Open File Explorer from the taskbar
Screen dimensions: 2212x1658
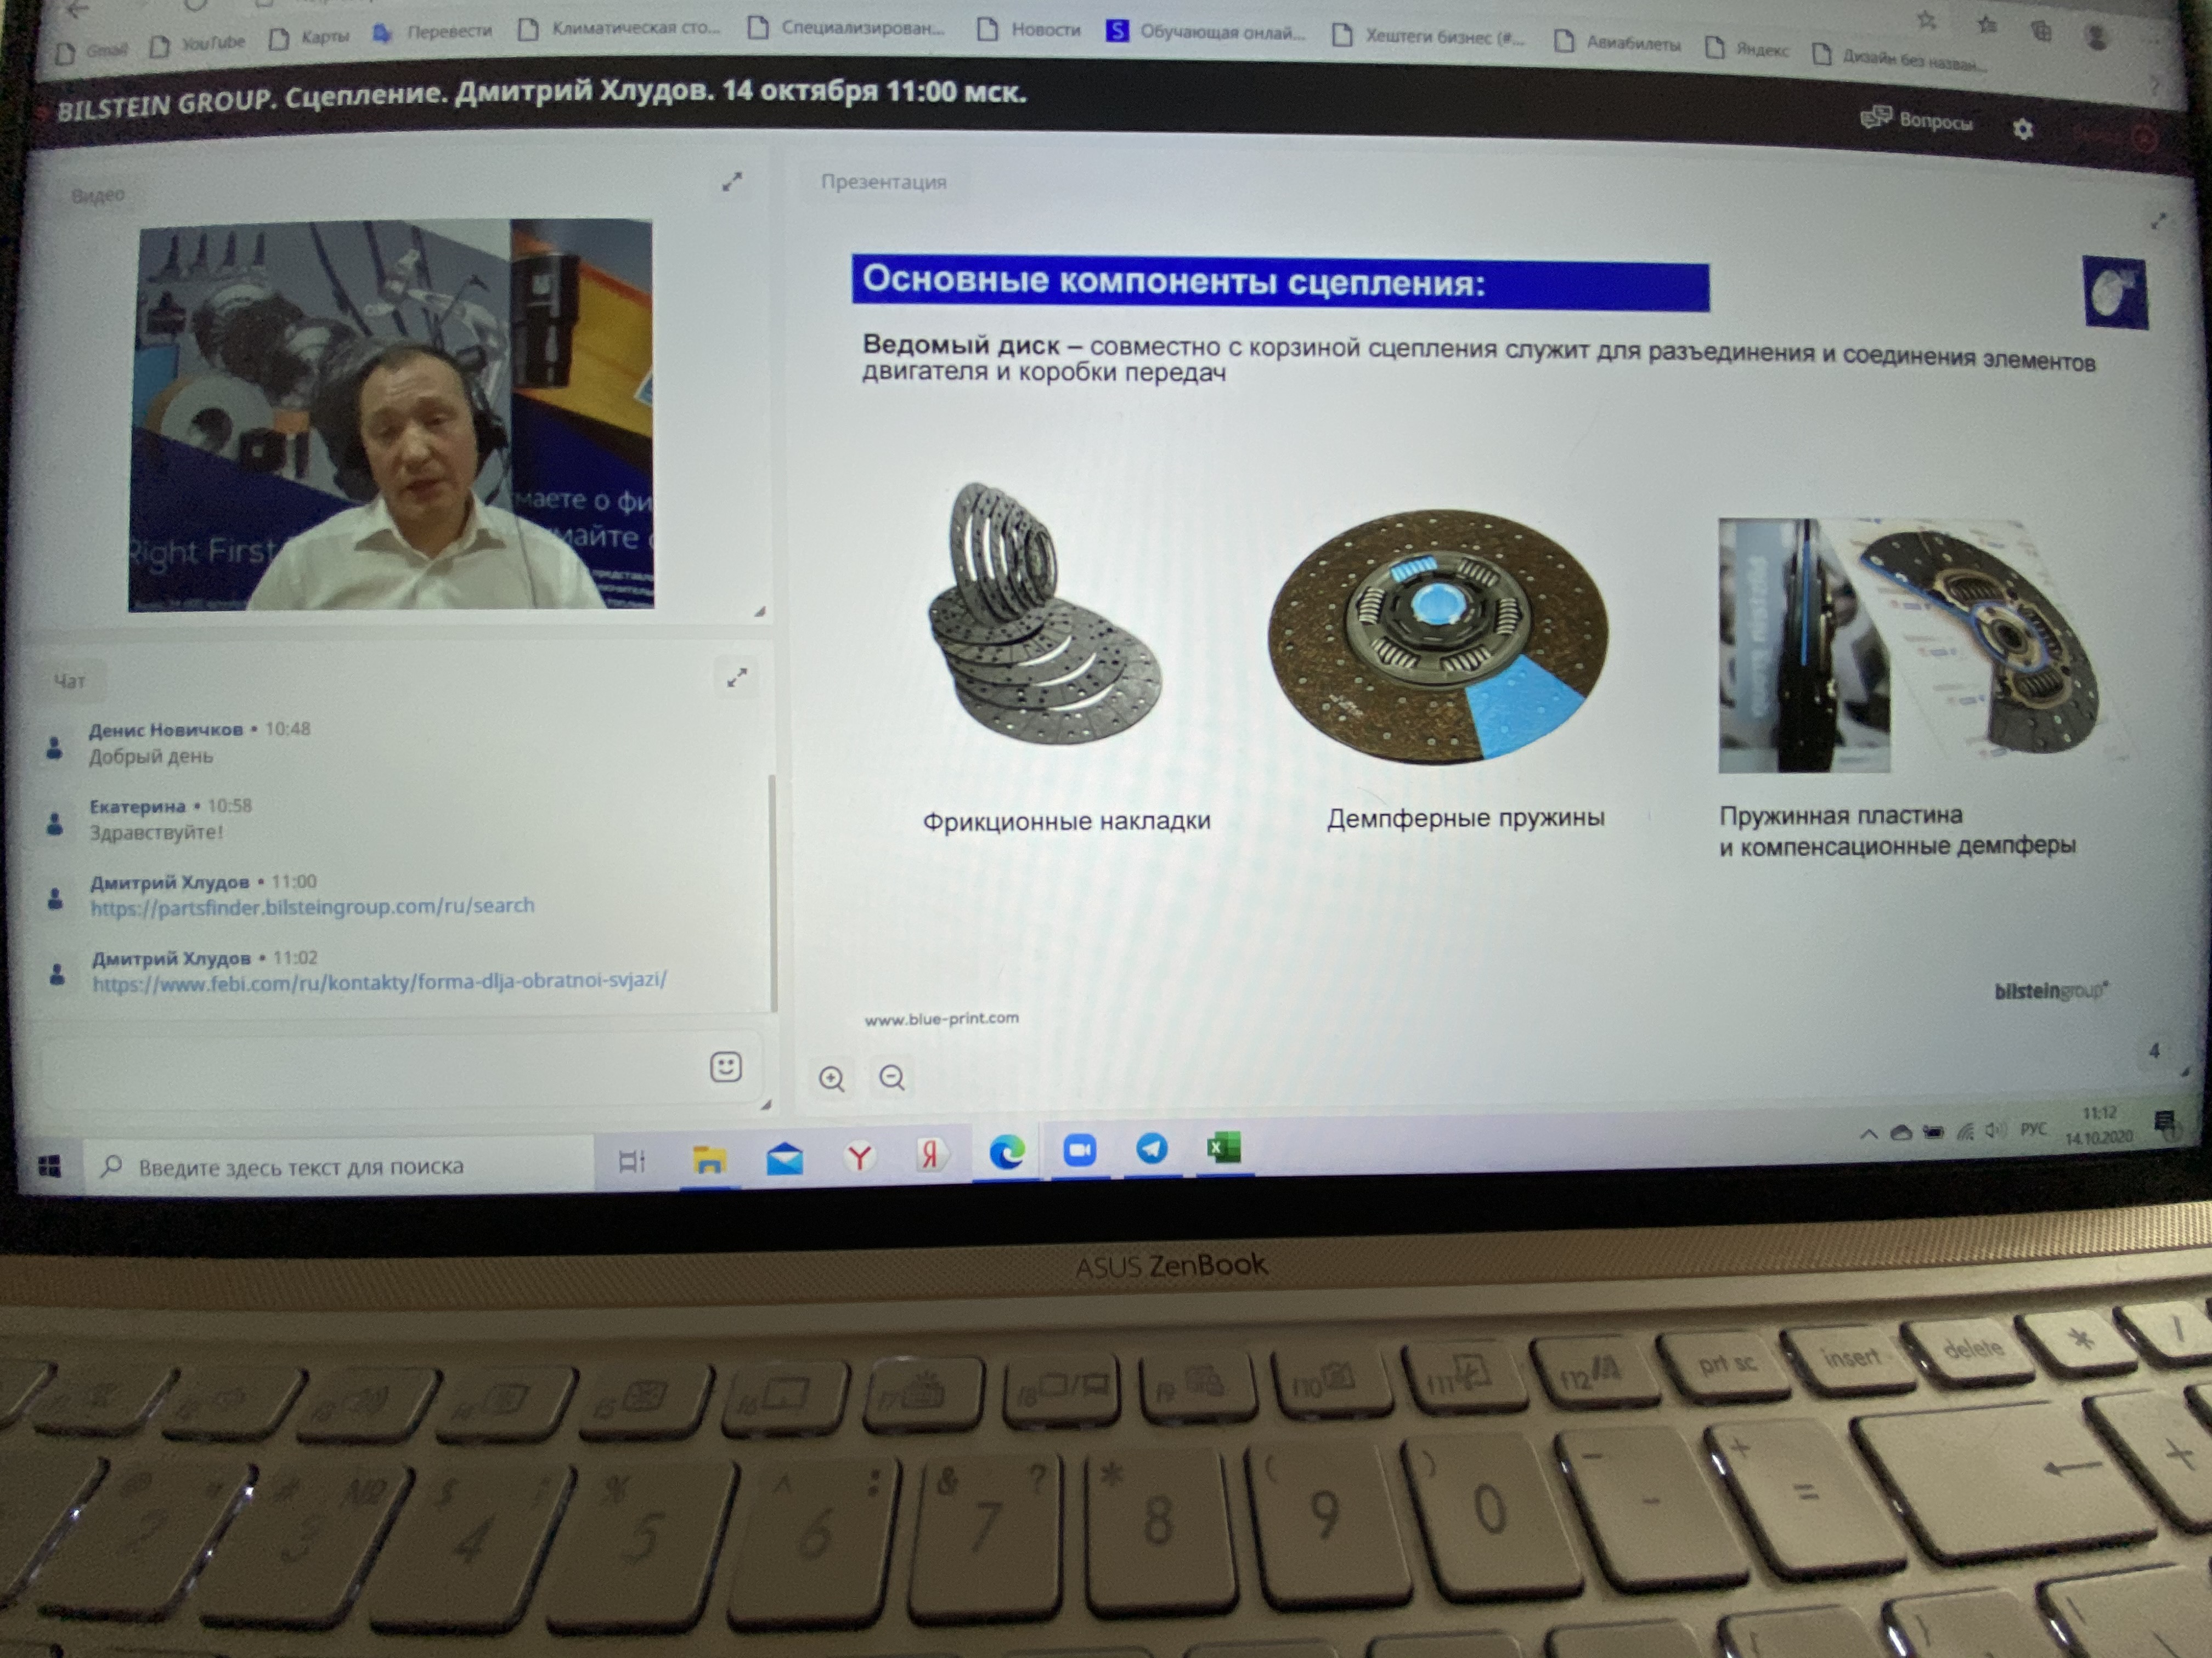[709, 1159]
